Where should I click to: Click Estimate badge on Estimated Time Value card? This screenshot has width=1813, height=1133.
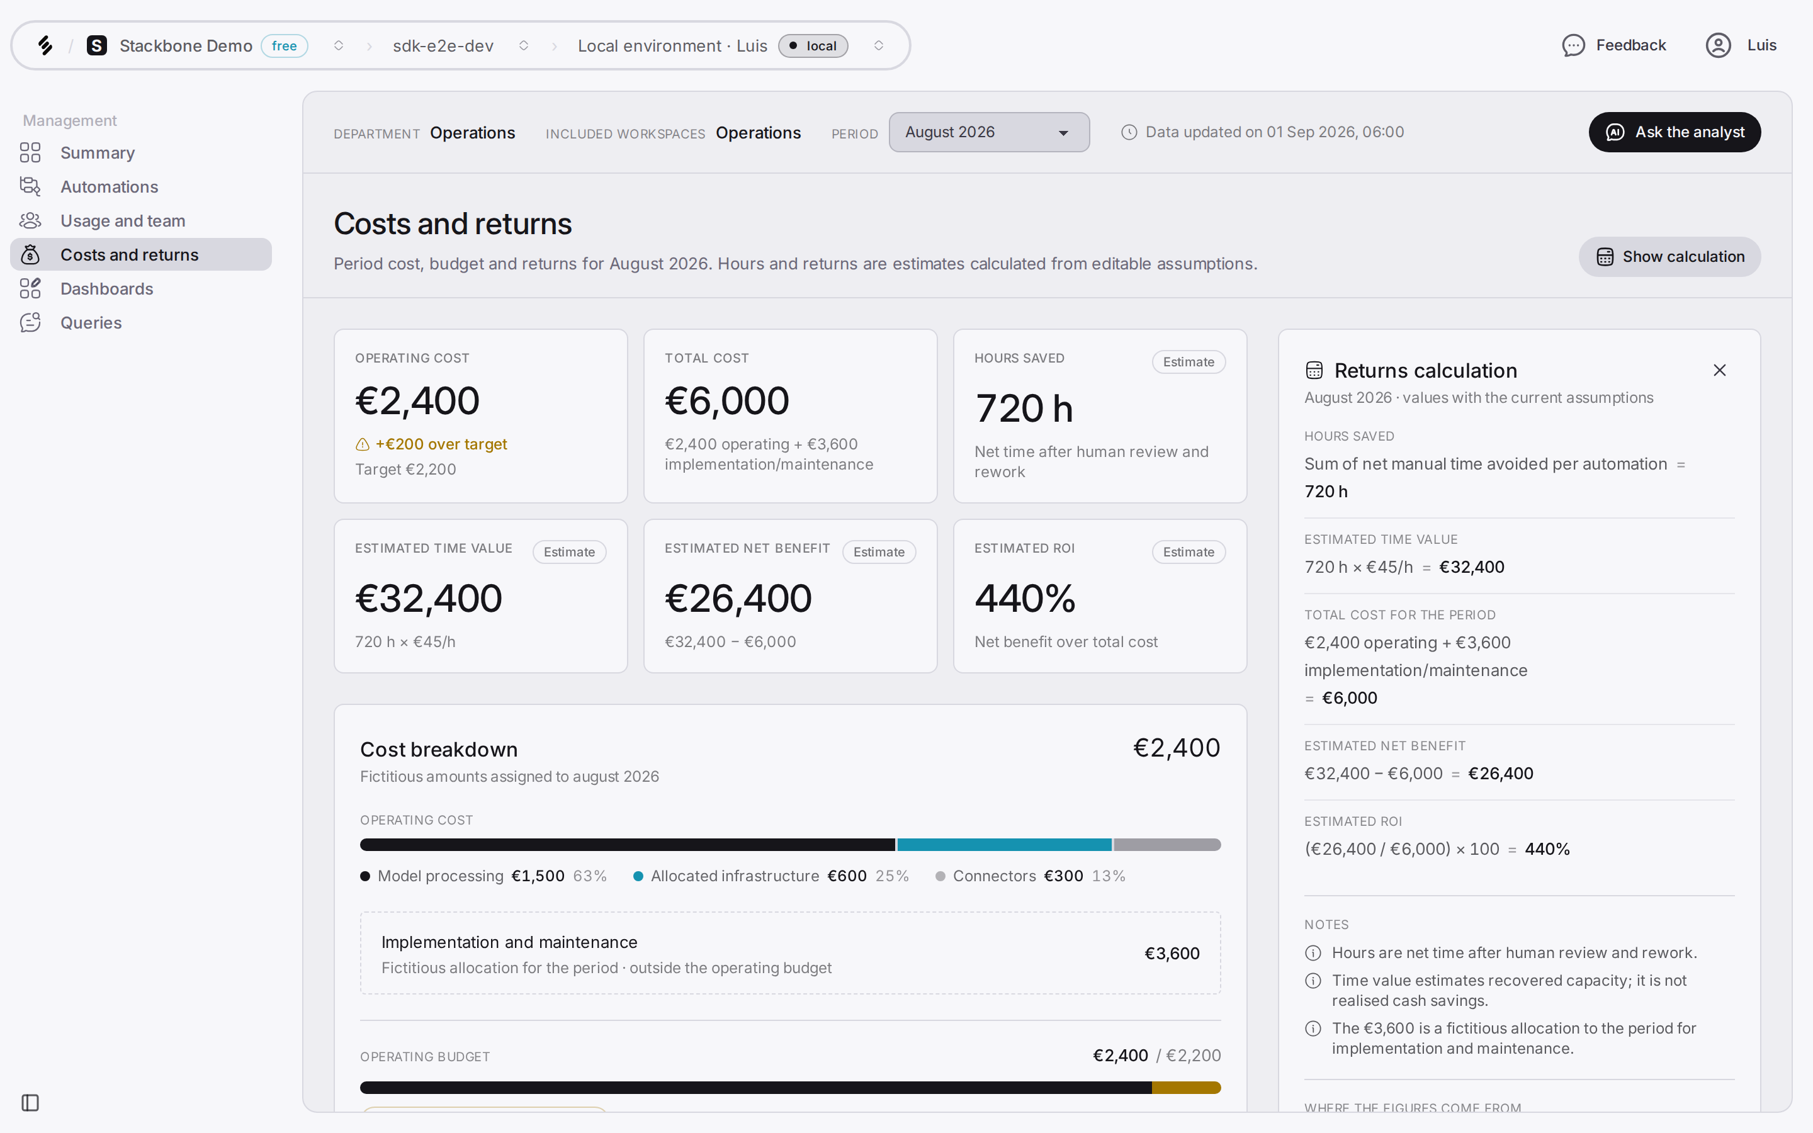(x=569, y=552)
